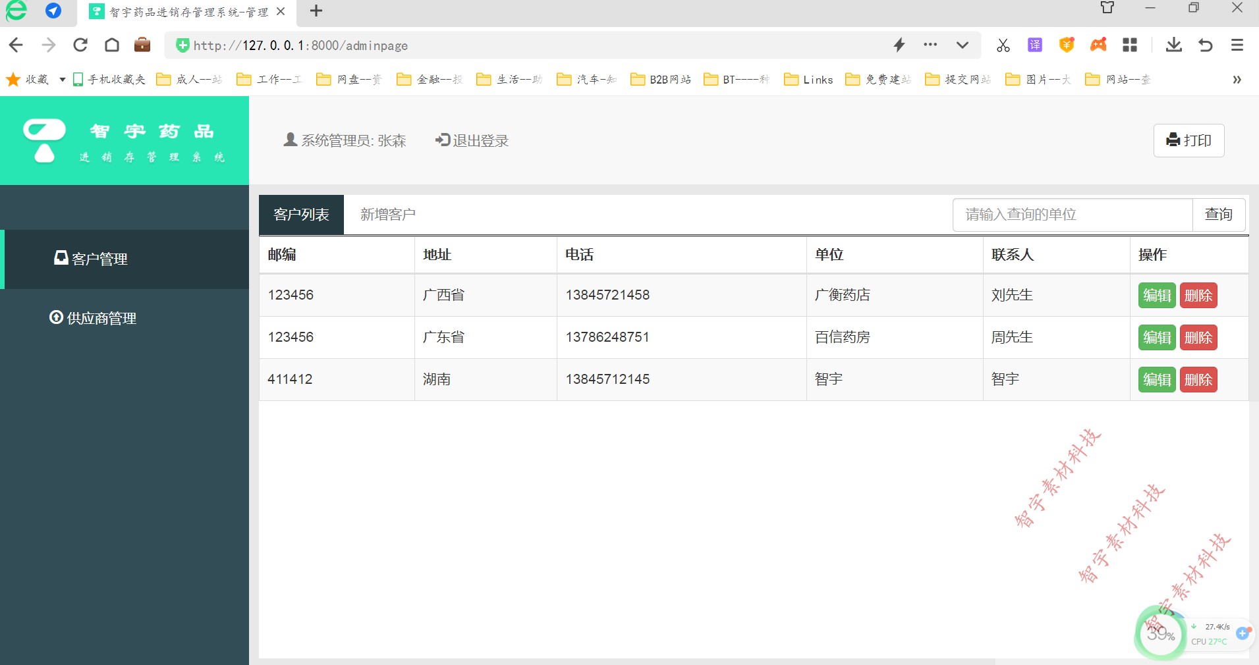
Task: Open the 免费建站 bookmark folder
Action: (x=878, y=80)
